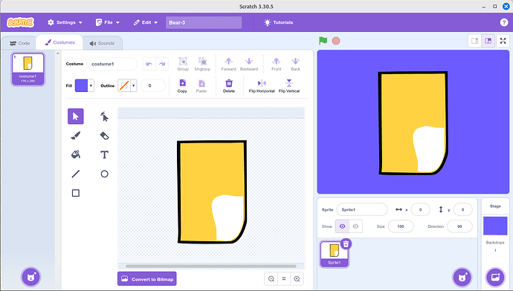Select the Rectangle tool
The width and height of the screenshot is (513, 291).
[76, 193]
